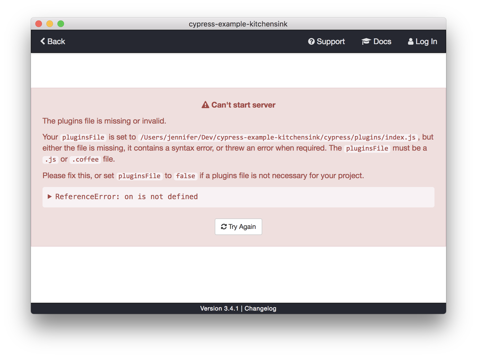Click the warning triangle icon

[205, 105]
